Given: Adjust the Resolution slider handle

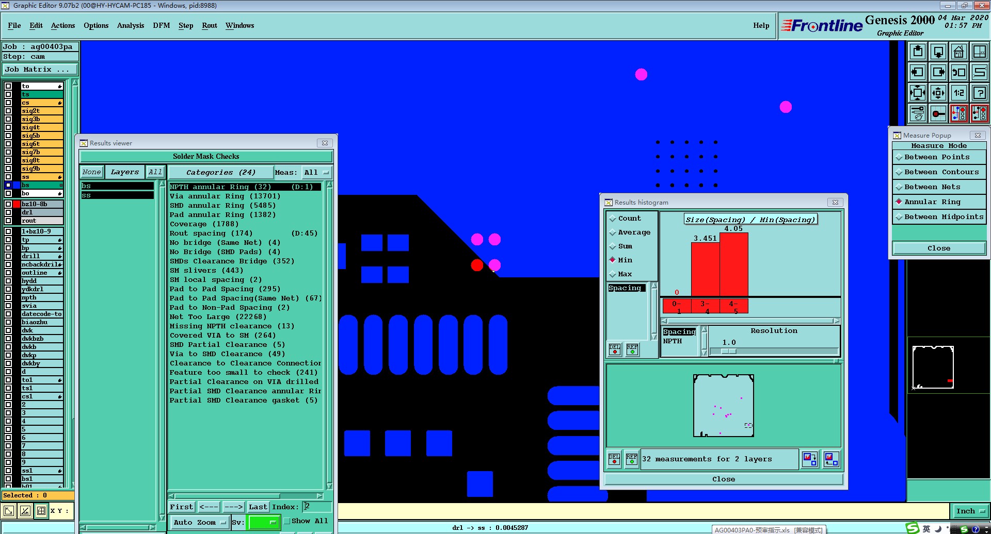Looking at the screenshot, I should [x=729, y=351].
